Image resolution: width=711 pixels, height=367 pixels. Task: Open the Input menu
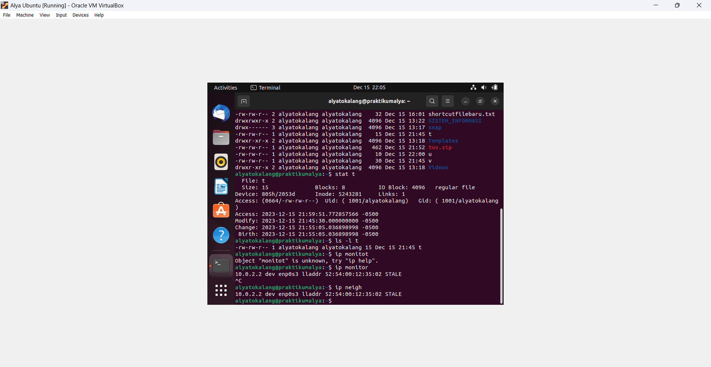(x=61, y=15)
